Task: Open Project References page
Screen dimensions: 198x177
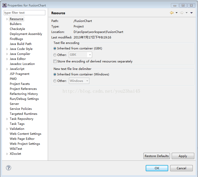Action: pos(23,89)
